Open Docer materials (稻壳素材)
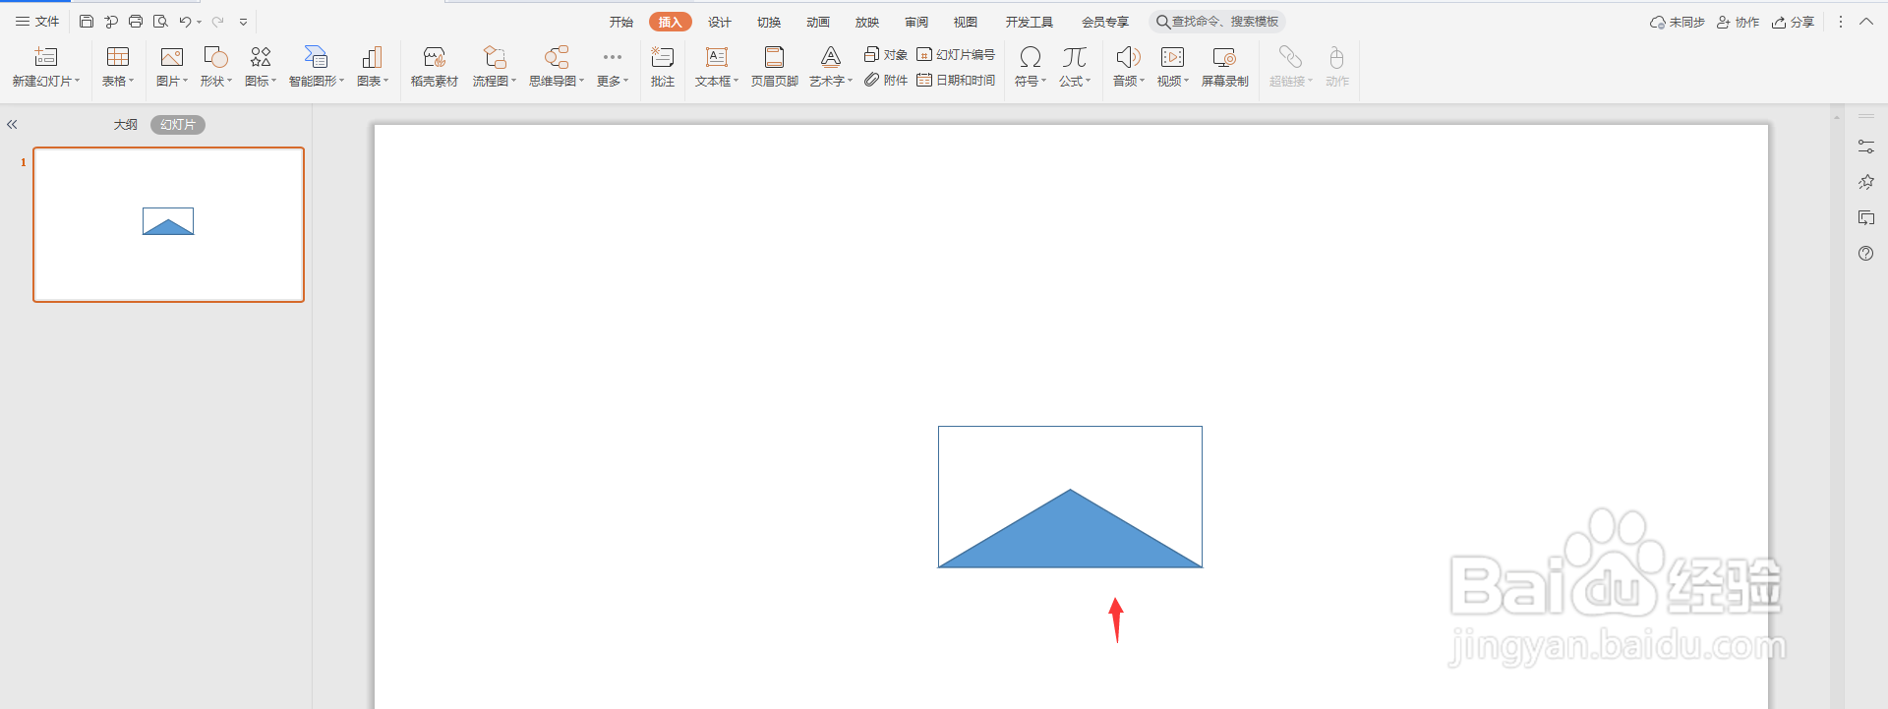1888x709 pixels. (x=435, y=67)
